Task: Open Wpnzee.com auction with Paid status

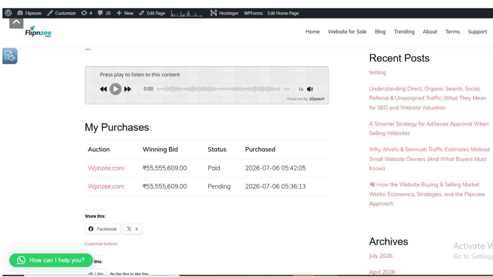Action: pos(106,168)
